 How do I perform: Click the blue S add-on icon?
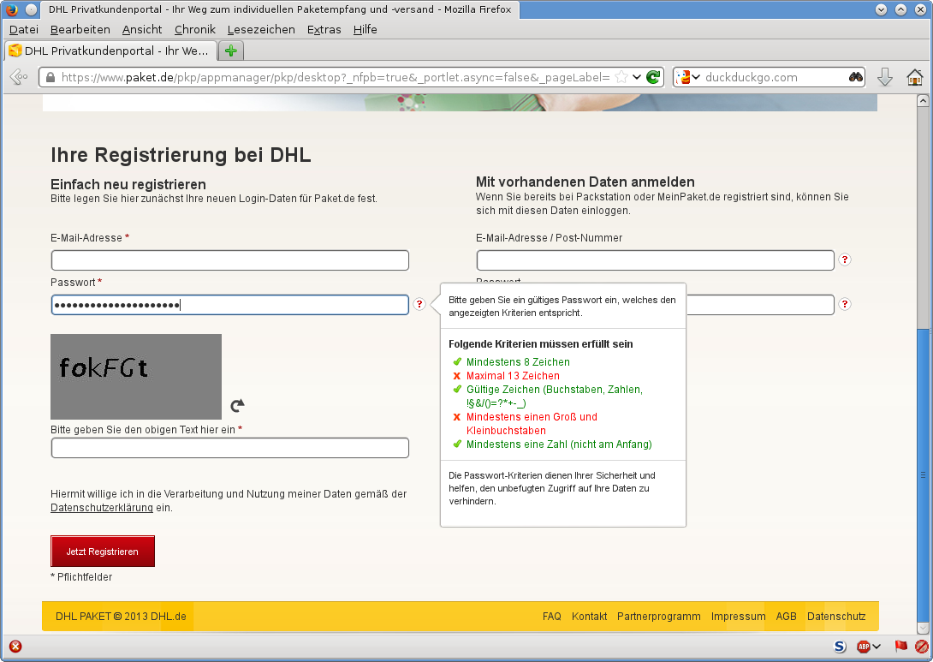pyautogui.click(x=840, y=647)
